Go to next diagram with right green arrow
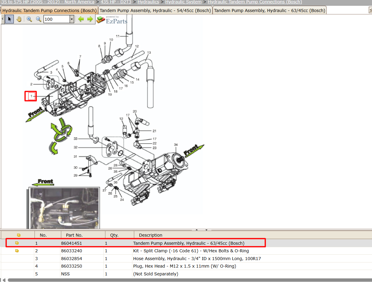The width and height of the screenshot is (372, 282). (x=90, y=19)
